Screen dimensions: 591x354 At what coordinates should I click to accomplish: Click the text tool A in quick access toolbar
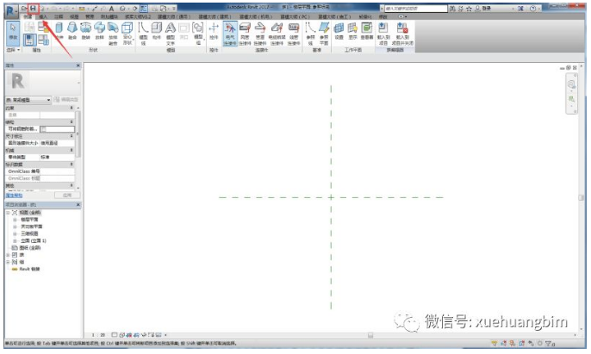(x=112, y=9)
